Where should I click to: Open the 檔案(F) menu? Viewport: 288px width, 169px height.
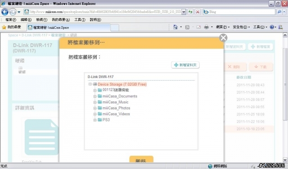[11, 20]
